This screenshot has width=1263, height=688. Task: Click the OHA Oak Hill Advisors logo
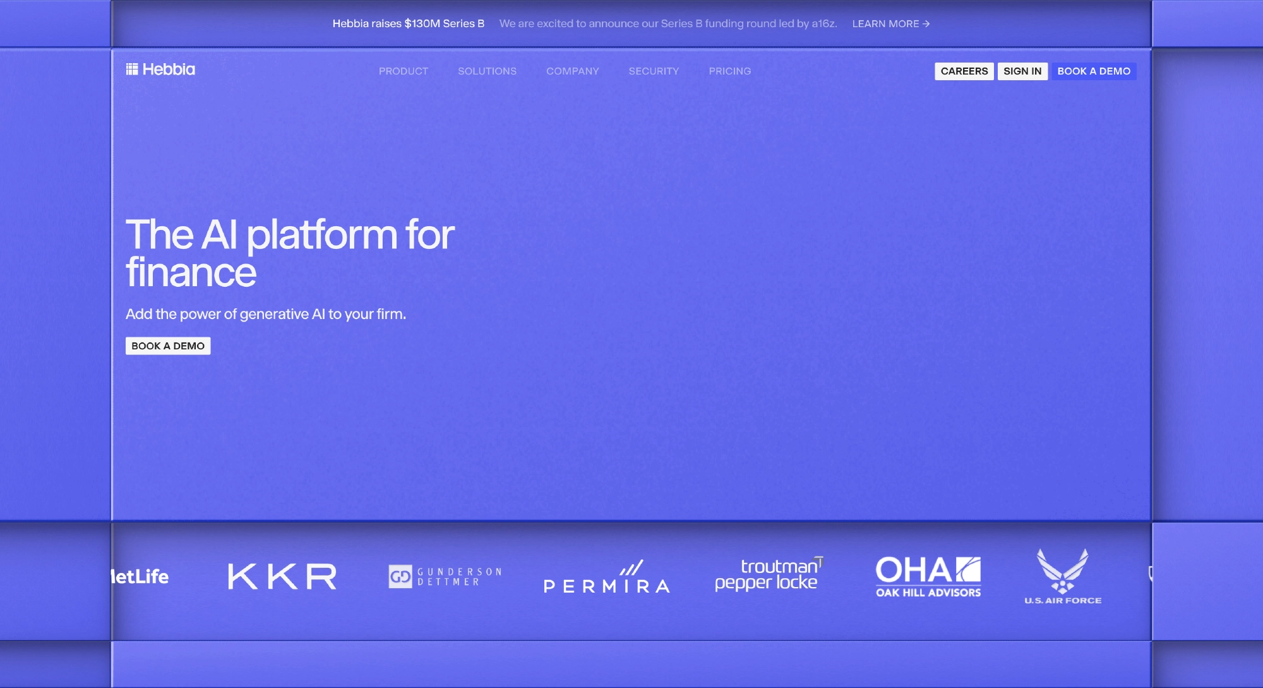coord(928,576)
